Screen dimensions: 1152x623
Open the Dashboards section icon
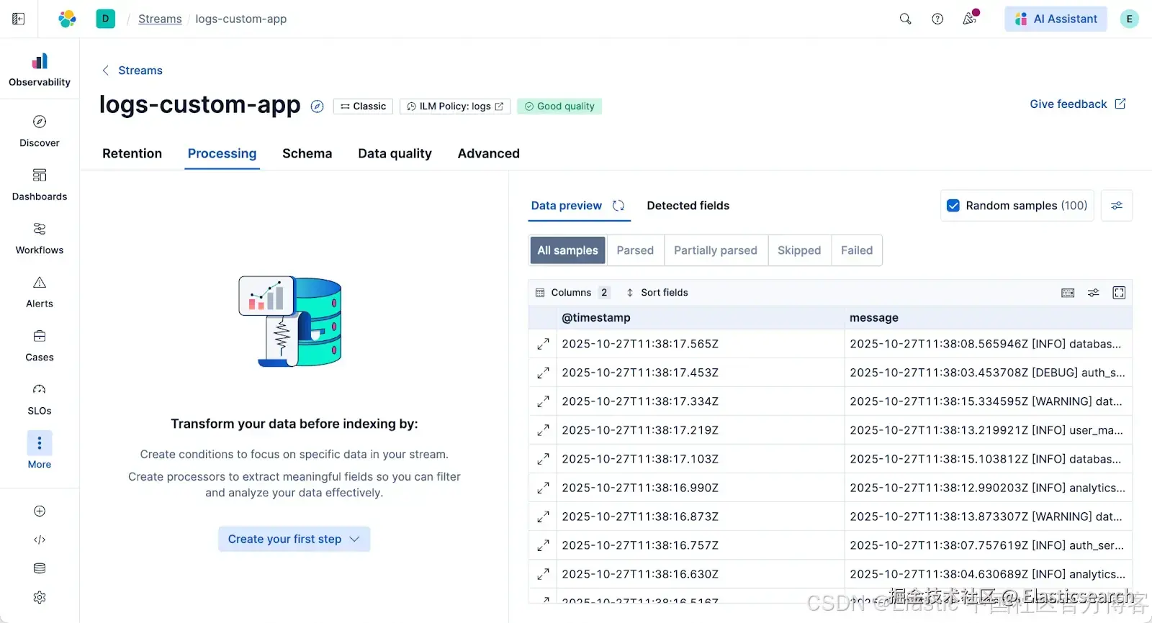40,176
